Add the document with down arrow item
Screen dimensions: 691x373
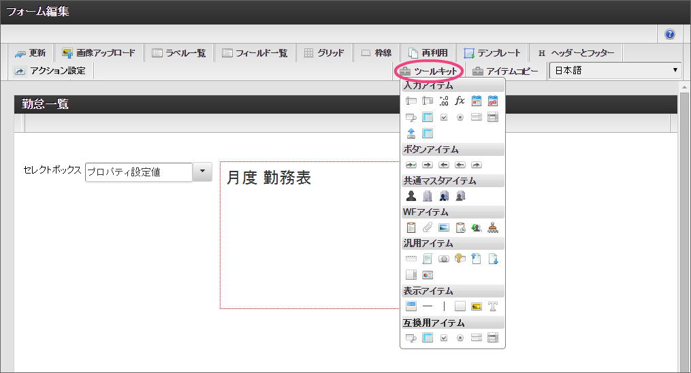point(493,259)
